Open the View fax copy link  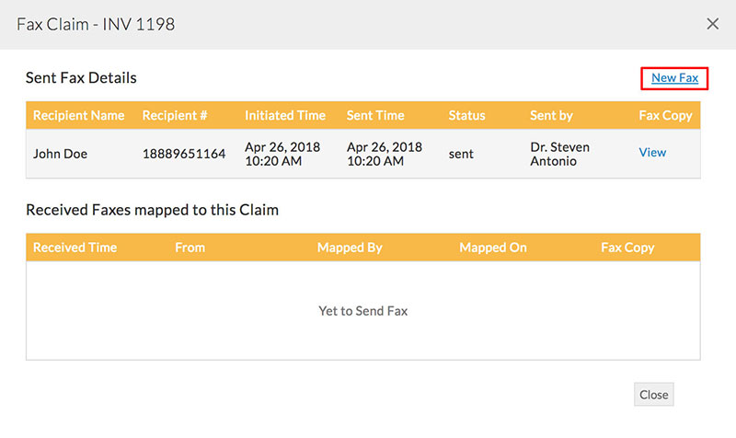[x=652, y=153]
